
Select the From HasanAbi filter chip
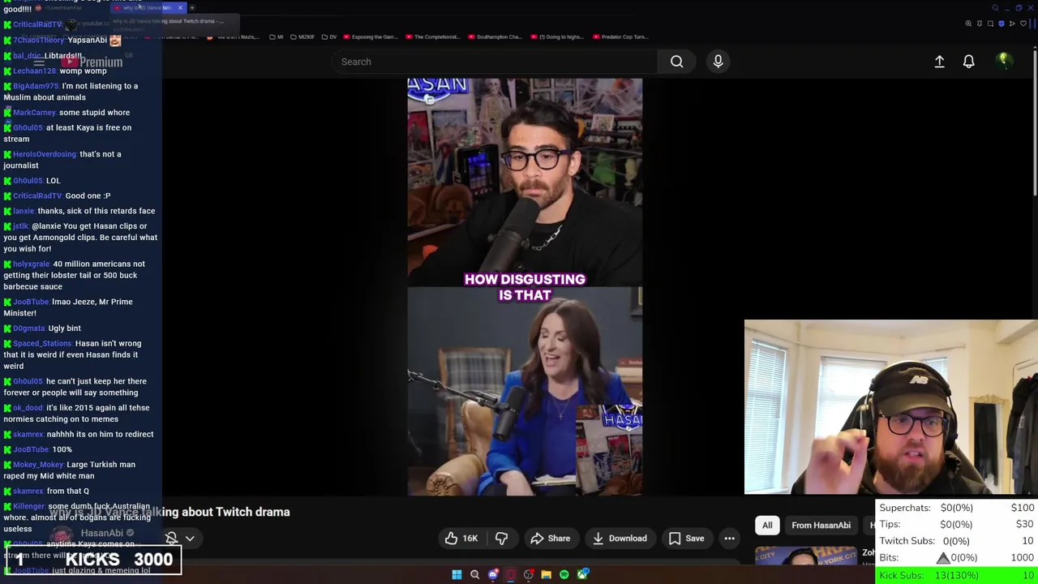click(821, 526)
